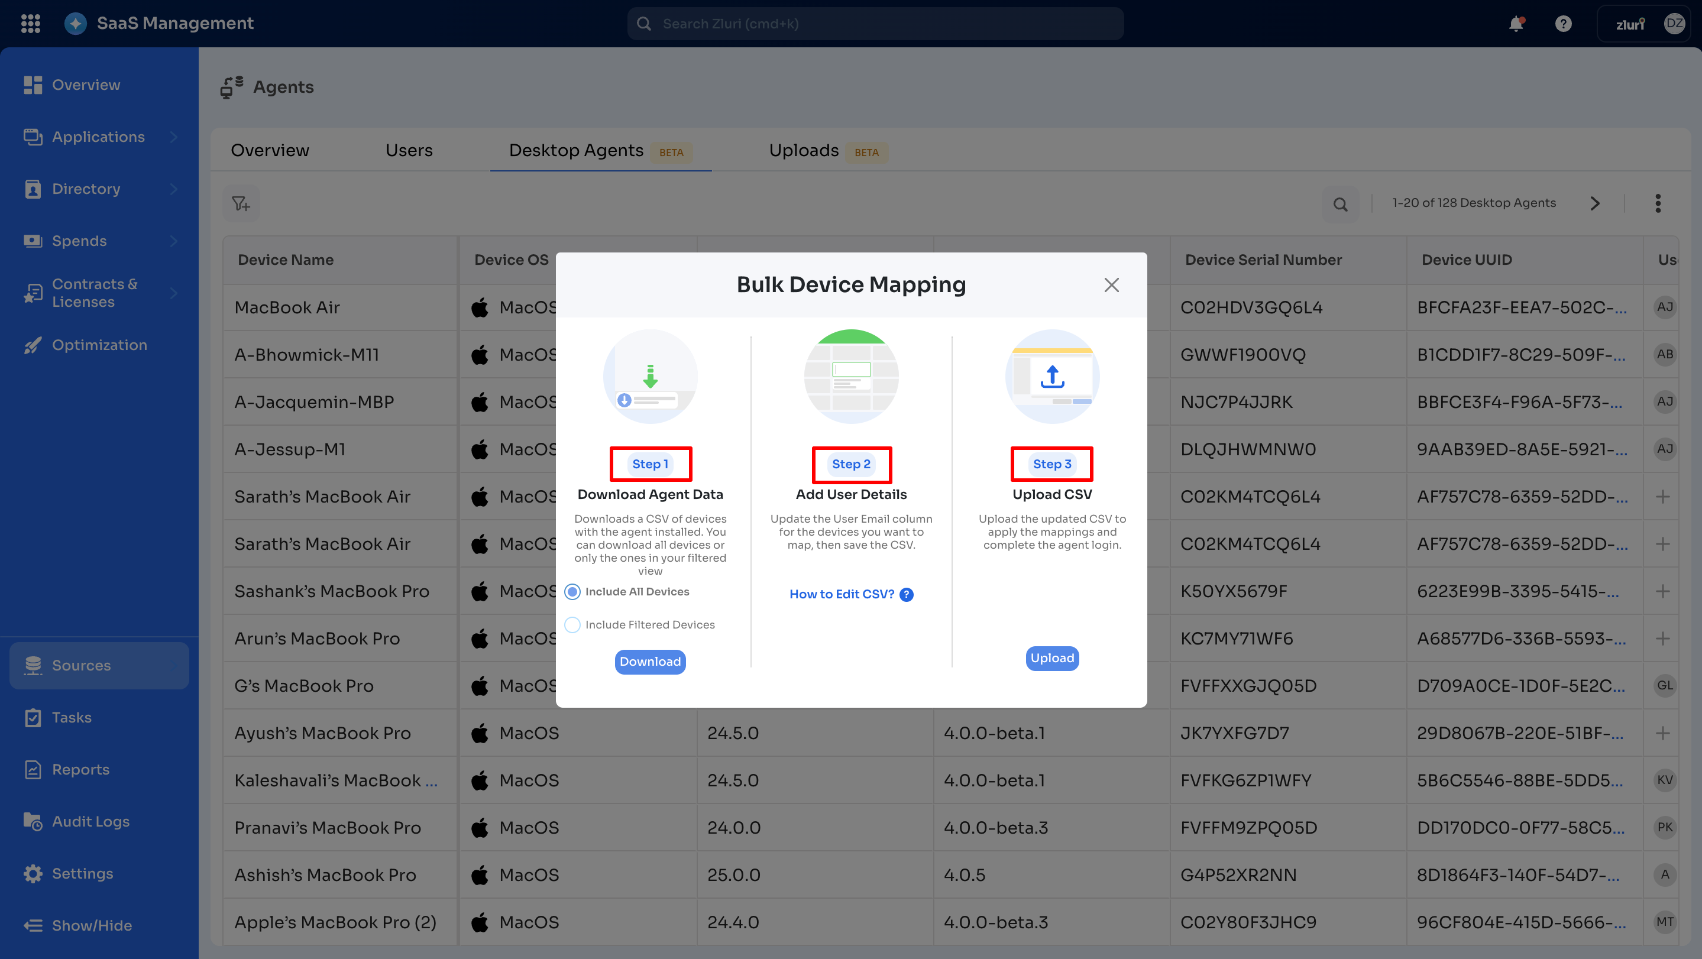Click the notifications bell icon

coord(1516,24)
